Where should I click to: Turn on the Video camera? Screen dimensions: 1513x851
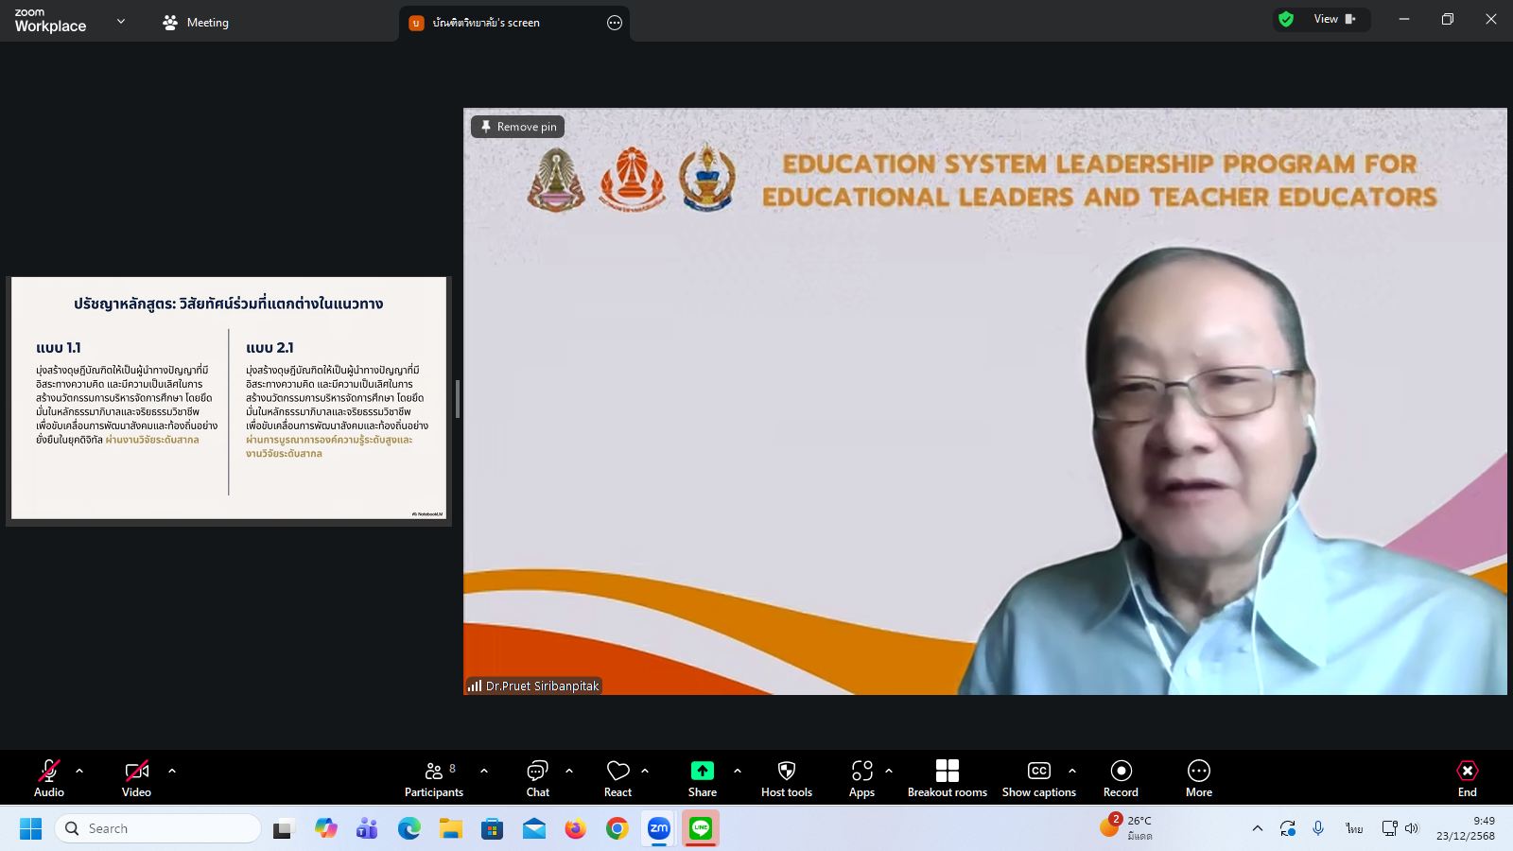136,777
